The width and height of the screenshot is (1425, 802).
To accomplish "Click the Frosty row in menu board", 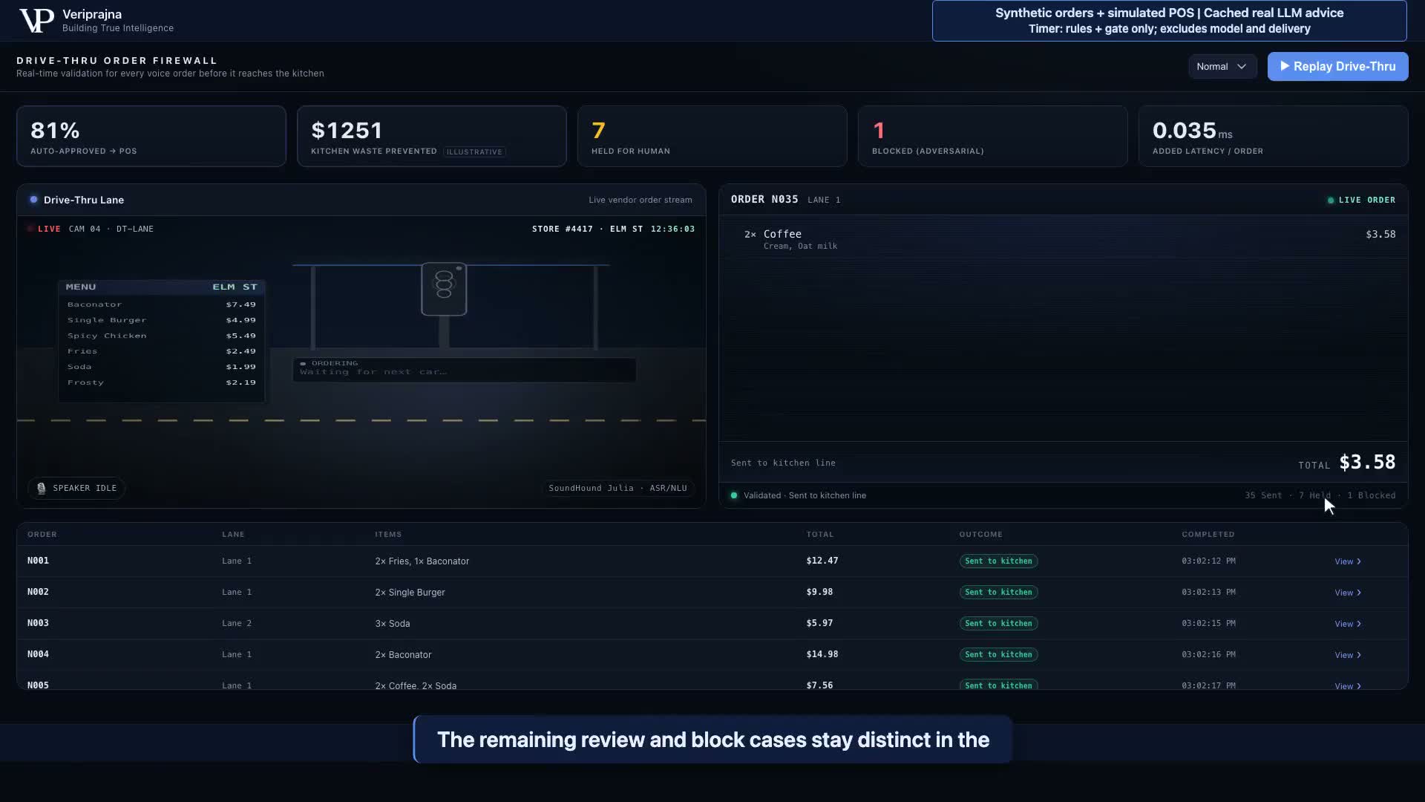I will tap(161, 382).
